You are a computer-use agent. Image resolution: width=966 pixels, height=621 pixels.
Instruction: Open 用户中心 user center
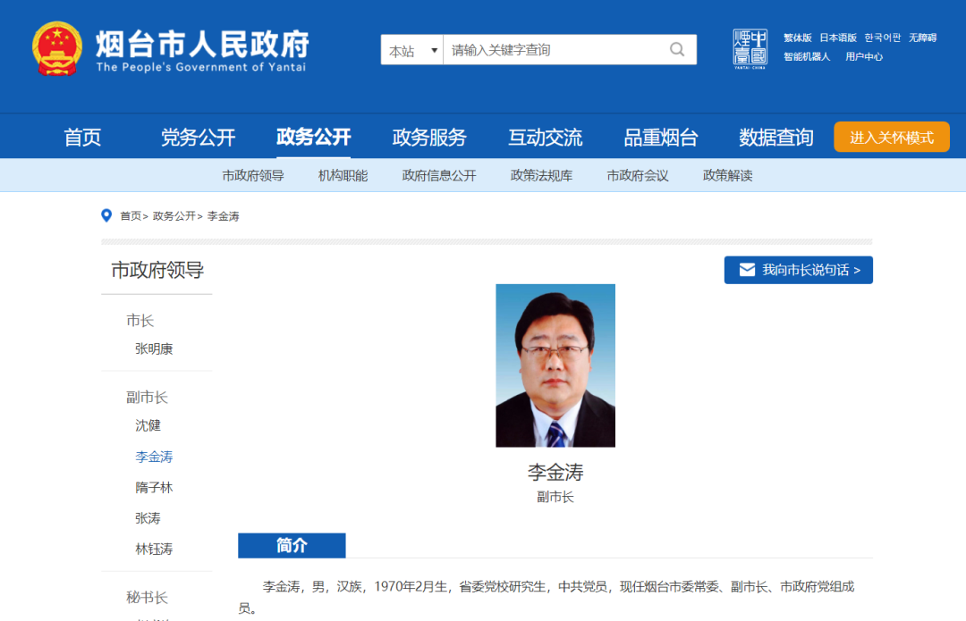pyautogui.click(x=863, y=56)
